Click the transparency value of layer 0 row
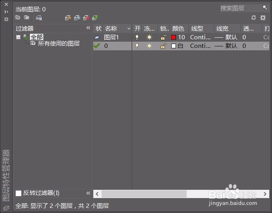272x213 pixels. (x=244, y=46)
